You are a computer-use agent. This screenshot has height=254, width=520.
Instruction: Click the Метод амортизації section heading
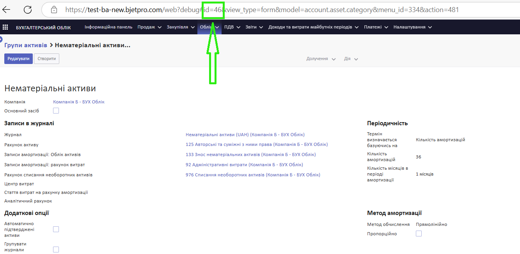(394, 213)
